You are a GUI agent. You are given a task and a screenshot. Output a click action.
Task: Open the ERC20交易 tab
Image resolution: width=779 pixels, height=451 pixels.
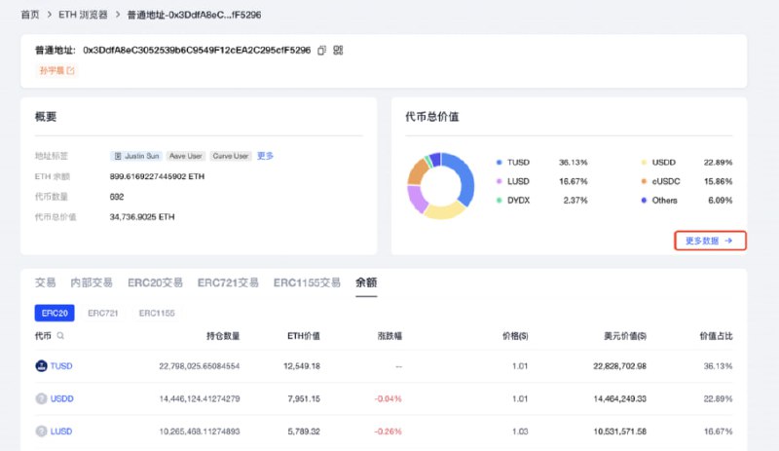click(x=155, y=282)
